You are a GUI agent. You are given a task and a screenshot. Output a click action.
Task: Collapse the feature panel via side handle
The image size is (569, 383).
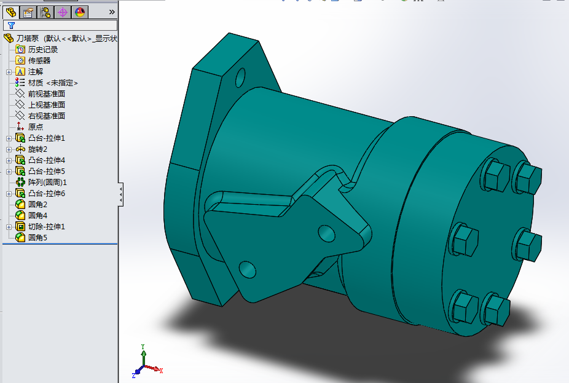(x=120, y=195)
